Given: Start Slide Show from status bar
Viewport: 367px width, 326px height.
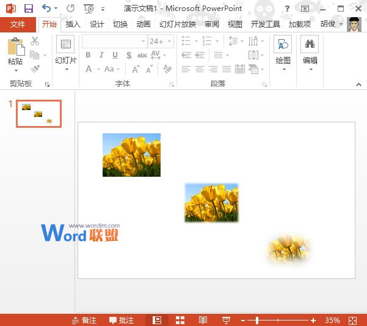Looking at the screenshot, I should [226, 320].
